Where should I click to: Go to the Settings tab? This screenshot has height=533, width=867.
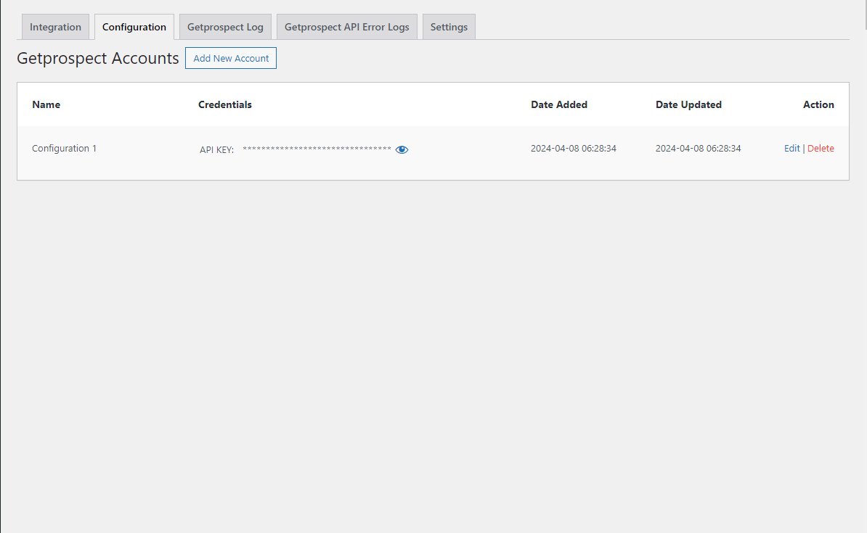(x=449, y=27)
